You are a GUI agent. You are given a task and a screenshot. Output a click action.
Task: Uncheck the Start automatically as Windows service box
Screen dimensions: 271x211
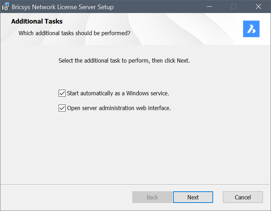coord(62,93)
